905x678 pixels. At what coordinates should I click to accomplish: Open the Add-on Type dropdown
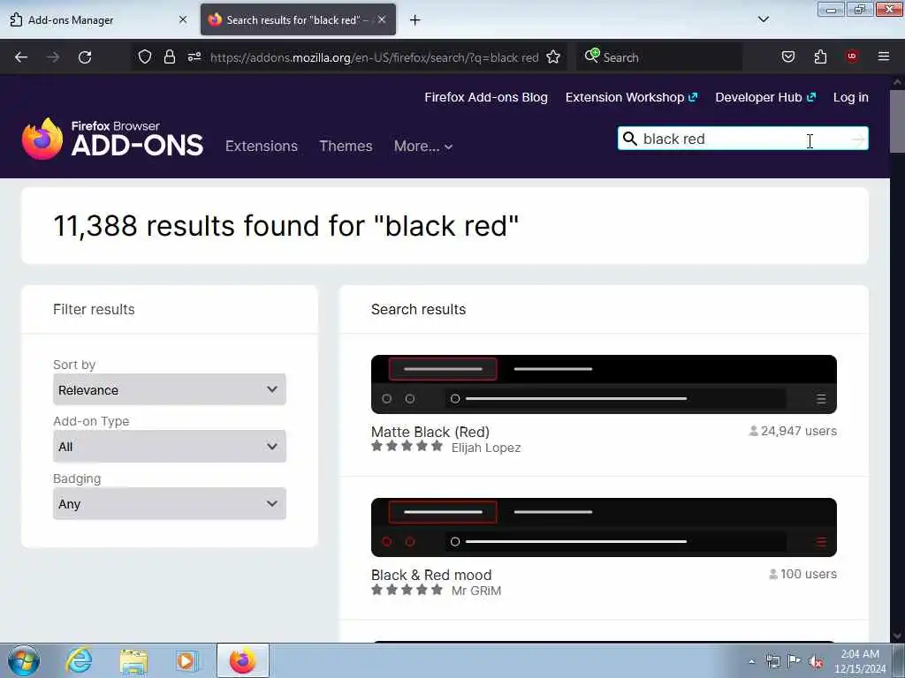point(169,446)
